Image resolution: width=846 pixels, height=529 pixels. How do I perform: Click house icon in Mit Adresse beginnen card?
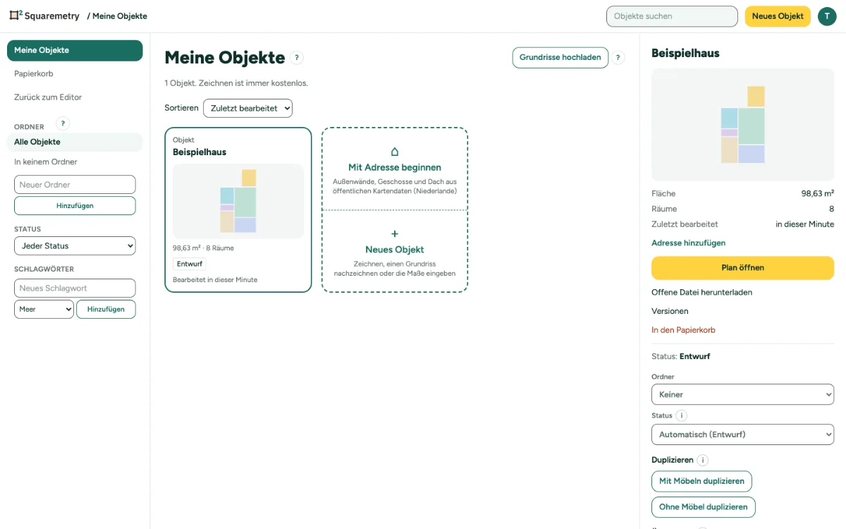coord(395,152)
